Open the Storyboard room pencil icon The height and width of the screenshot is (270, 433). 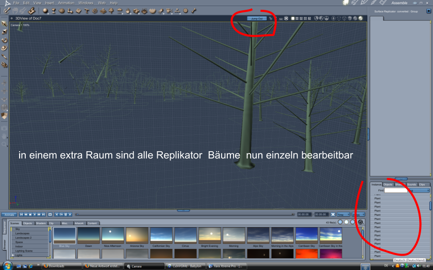click(364, 3)
